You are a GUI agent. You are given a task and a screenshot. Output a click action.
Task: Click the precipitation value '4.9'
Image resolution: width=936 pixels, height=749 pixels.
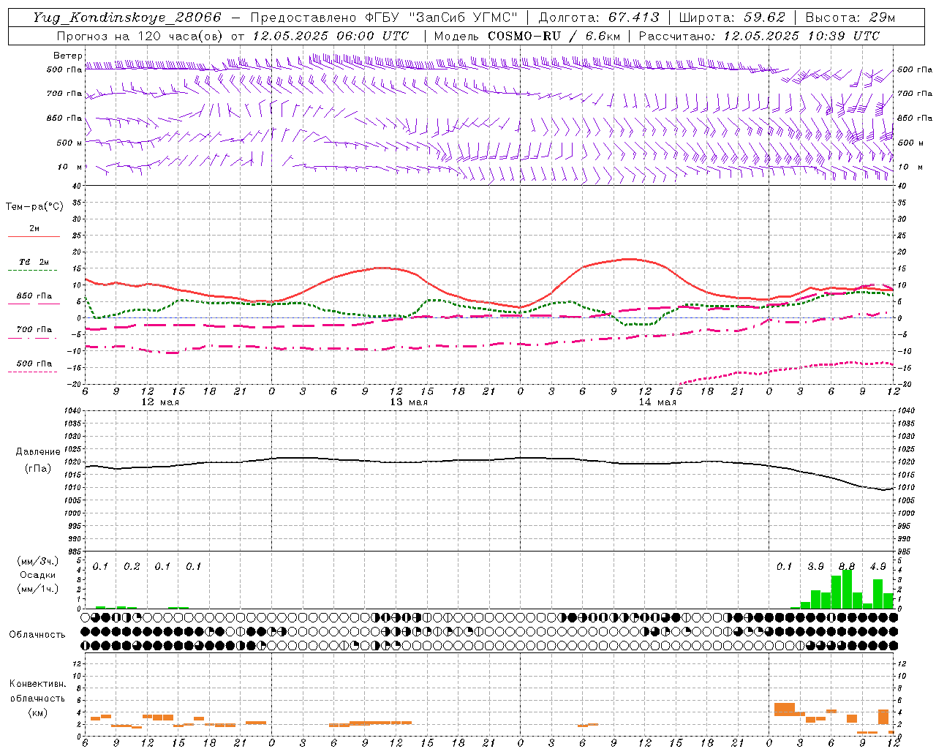coord(877,566)
